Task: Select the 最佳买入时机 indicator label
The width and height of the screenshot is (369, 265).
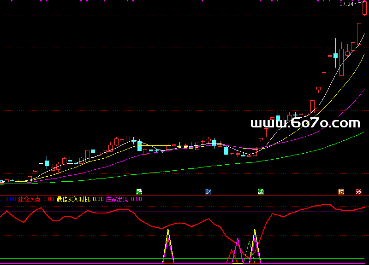Action: [73, 199]
